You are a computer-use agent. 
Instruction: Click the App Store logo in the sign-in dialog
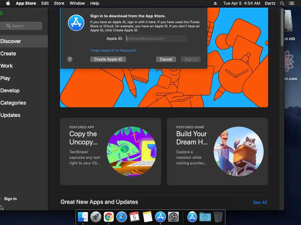point(76,23)
